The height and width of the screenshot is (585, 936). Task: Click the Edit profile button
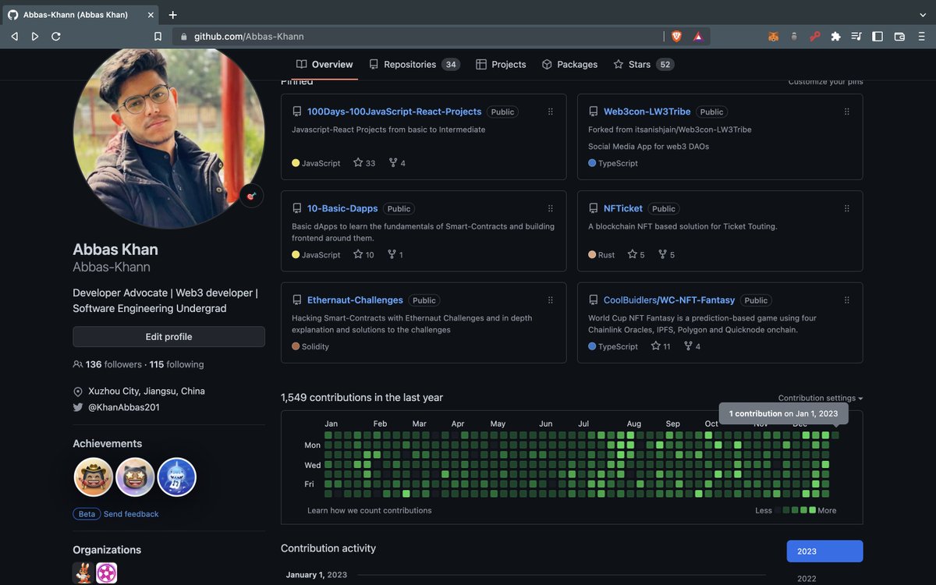168,337
